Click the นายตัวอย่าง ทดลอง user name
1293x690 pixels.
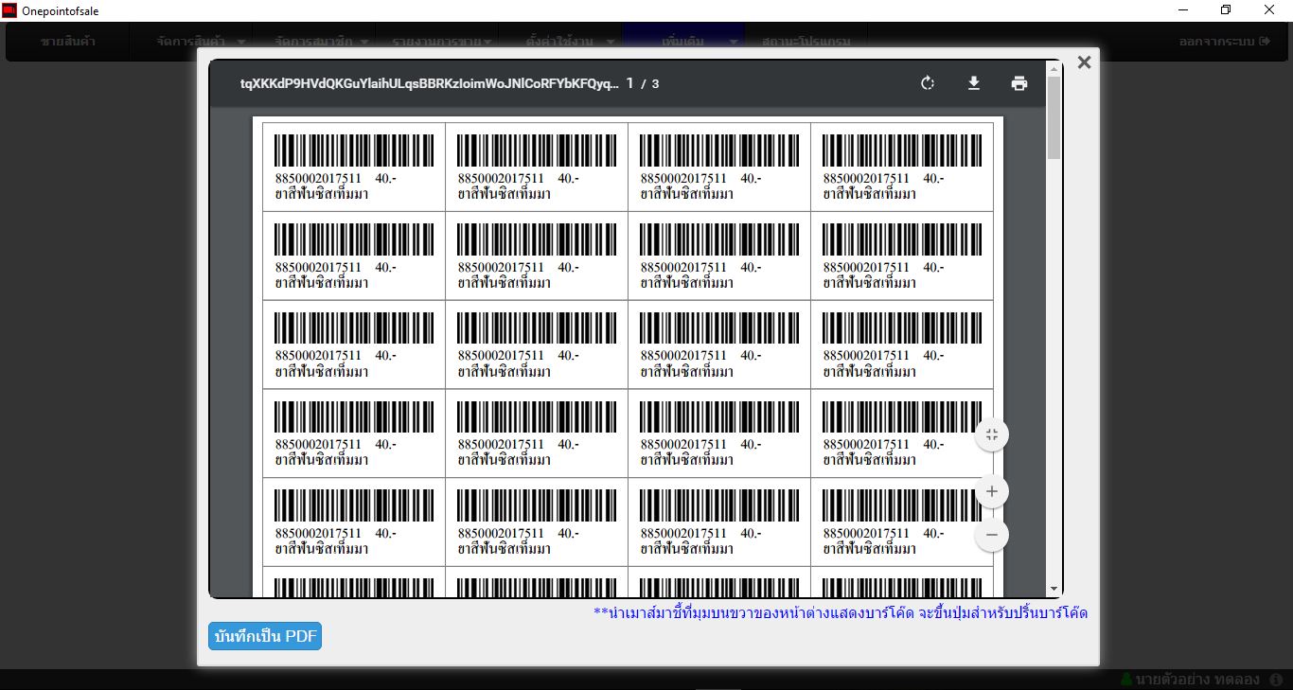pos(1197,680)
